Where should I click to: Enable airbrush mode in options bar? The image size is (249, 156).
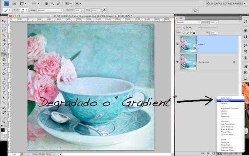coord(104,10)
